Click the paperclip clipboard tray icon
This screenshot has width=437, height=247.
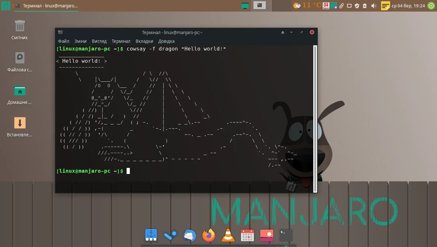[342, 6]
